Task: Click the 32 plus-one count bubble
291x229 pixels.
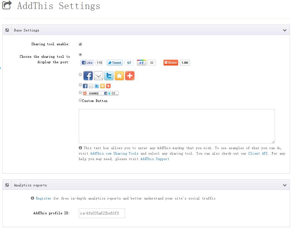Action: [151, 63]
